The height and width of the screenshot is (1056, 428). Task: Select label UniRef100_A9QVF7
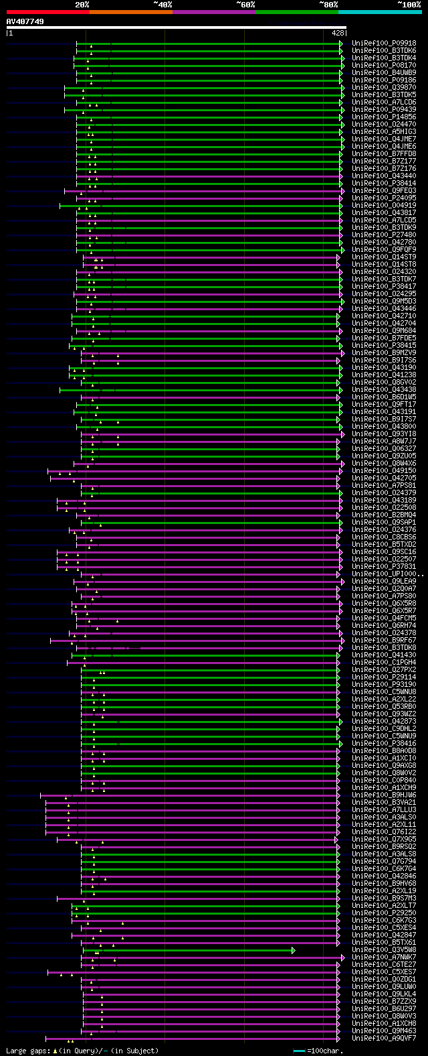384,1039
